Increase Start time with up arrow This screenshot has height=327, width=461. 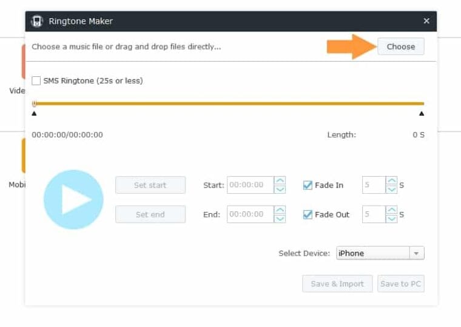280,180
